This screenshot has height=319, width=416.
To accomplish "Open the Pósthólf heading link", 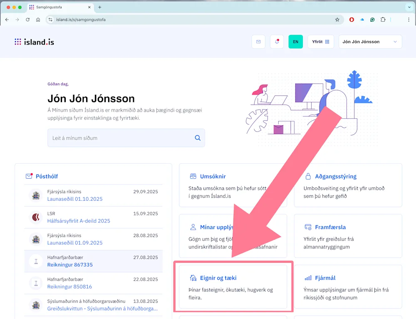I will pos(47,177).
